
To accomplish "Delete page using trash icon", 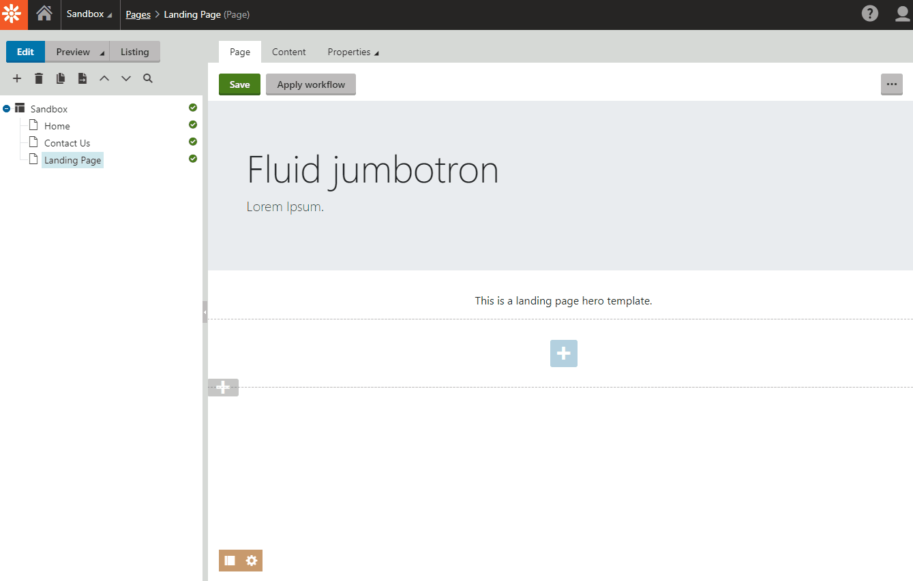I will coord(39,79).
